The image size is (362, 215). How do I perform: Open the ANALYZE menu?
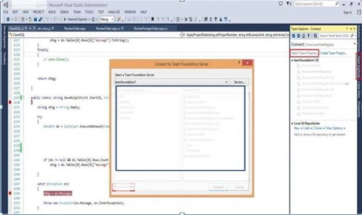click(x=114, y=12)
